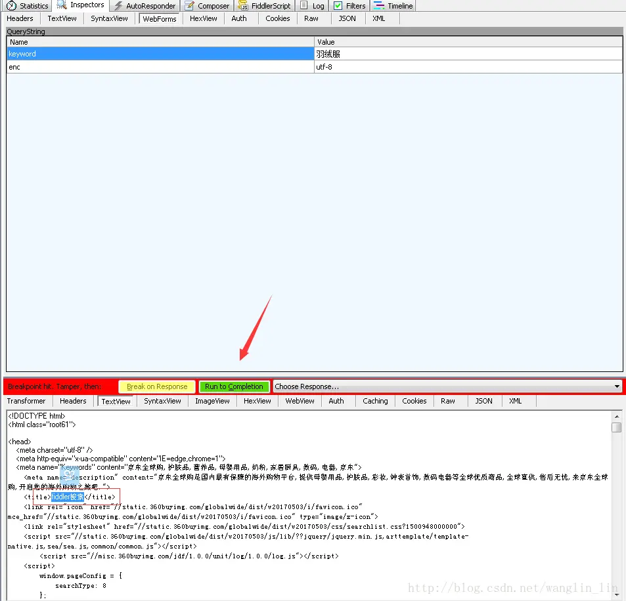Screen dimensions: 626x601
Task: Select the WebForms inspector tab
Action: coord(160,19)
